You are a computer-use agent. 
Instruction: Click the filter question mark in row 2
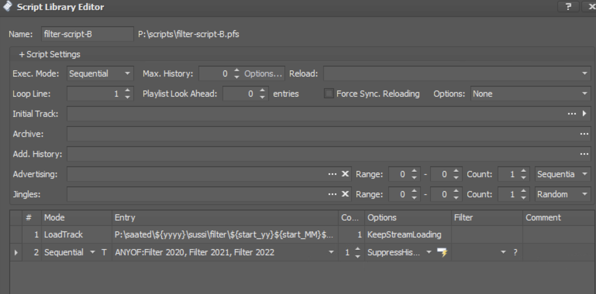click(x=515, y=253)
